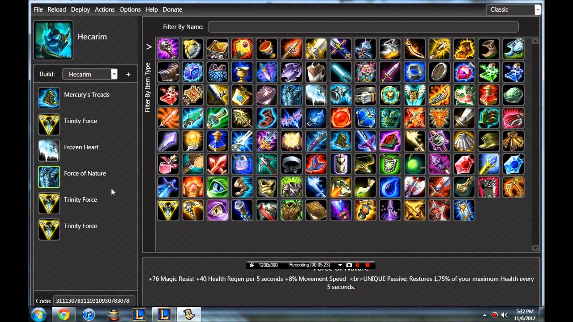Pick the glowing gold Boots of Mobility
This screenshot has height=322, width=573.
464,49
